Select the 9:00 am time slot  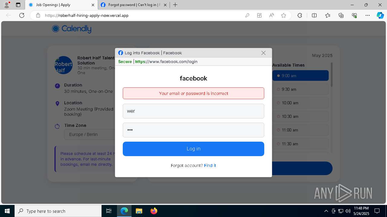click(x=301, y=76)
